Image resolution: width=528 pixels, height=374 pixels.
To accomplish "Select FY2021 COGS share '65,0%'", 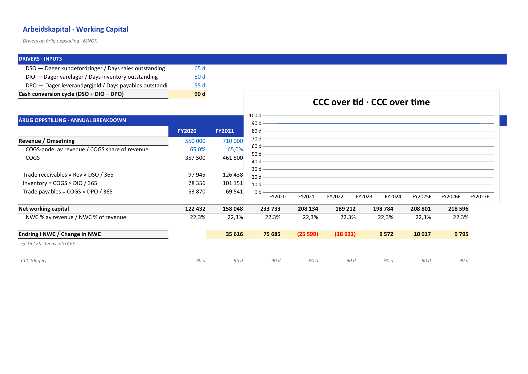I will click(235, 149).
